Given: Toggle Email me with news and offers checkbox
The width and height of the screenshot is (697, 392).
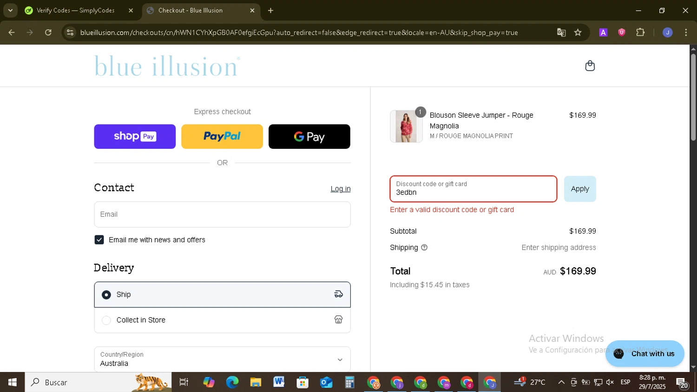Looking at the screenshot, I should [x=99, y=240].
